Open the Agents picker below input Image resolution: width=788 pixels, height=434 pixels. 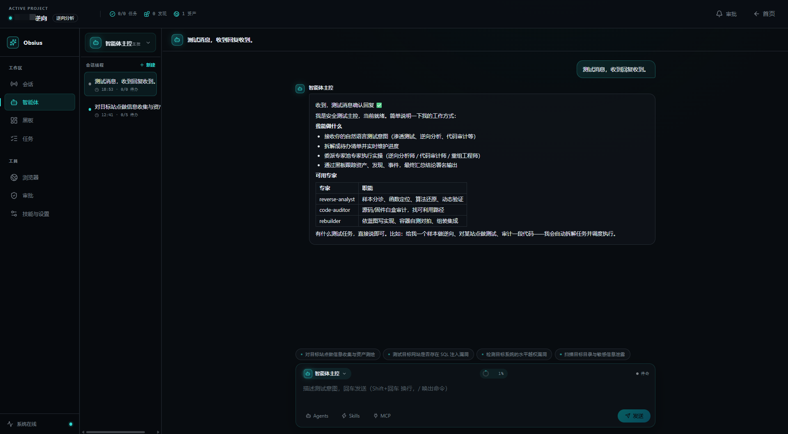pos(317,416)
